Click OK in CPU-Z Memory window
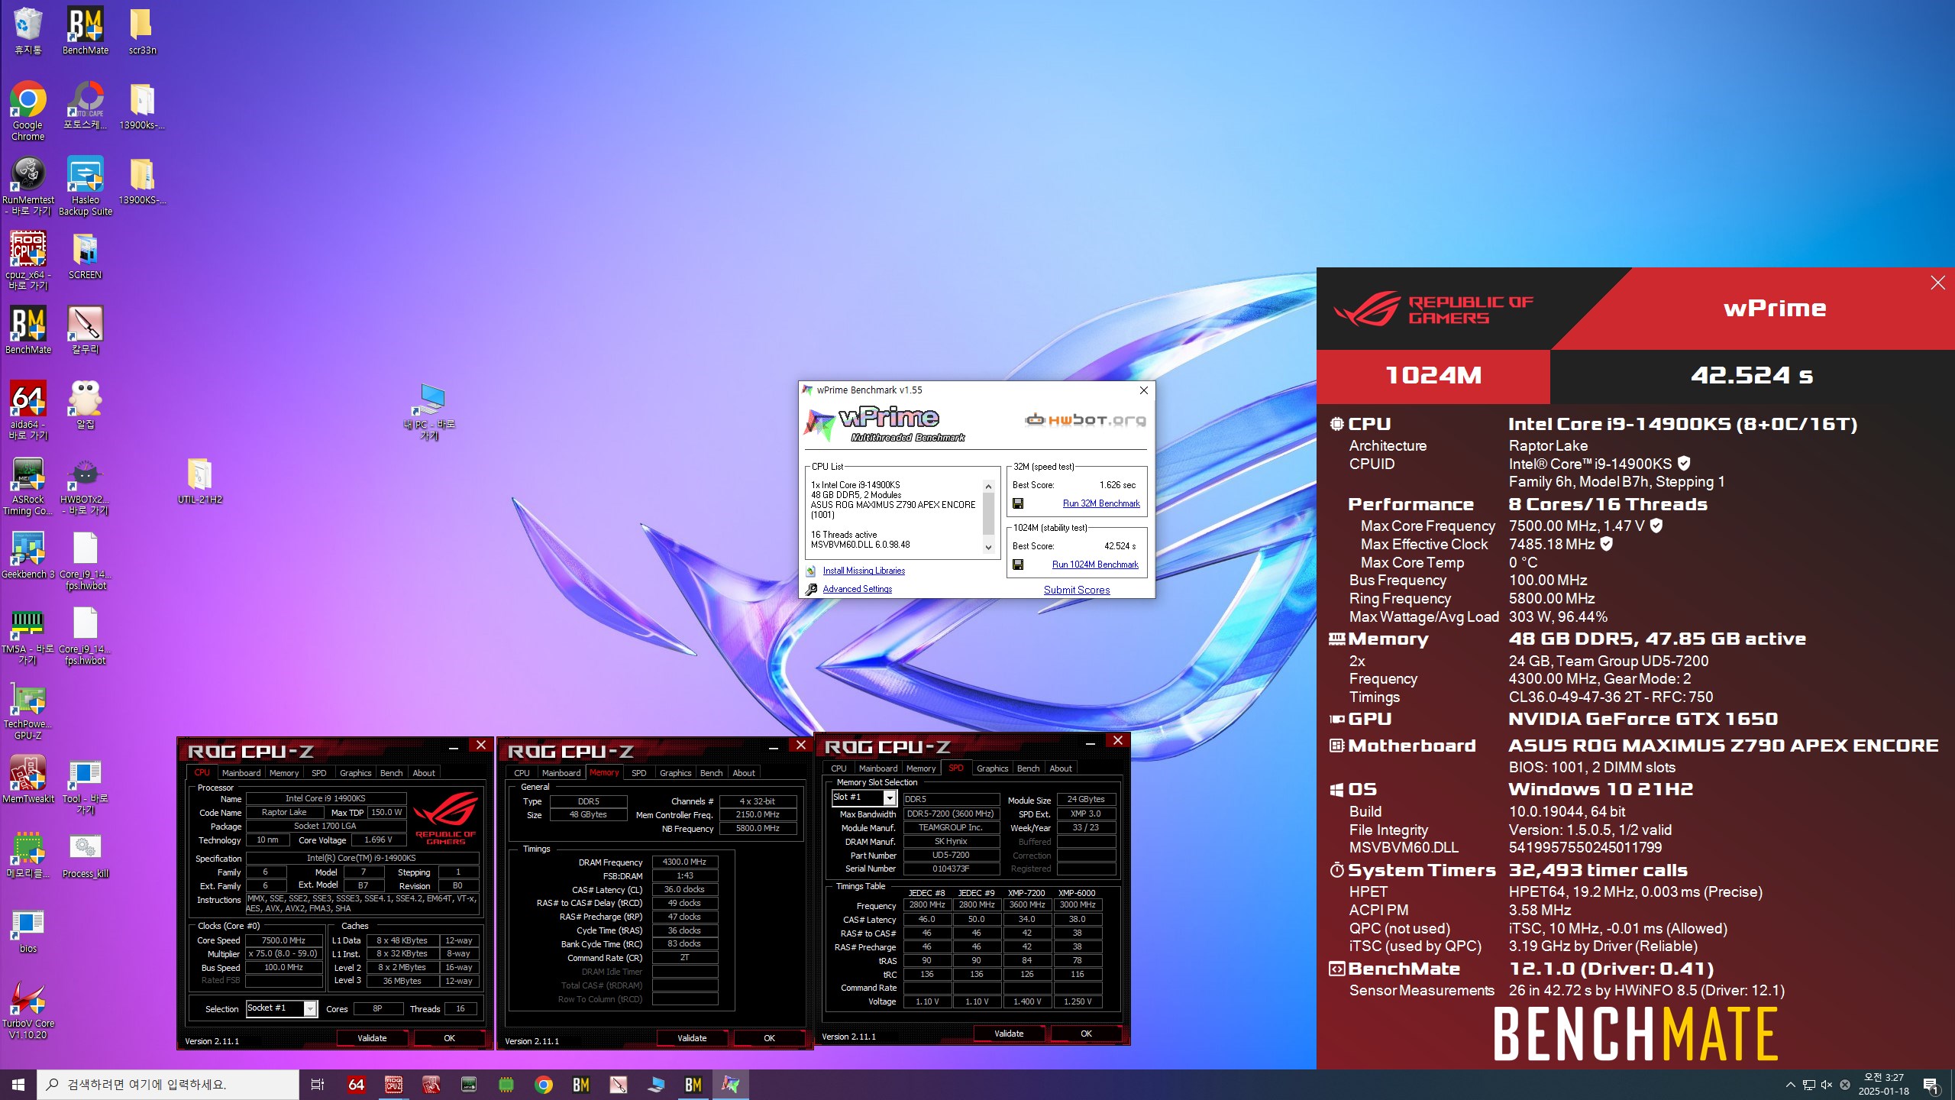Screen dimensions: 1955x1100 click(x=769, y=1038)
